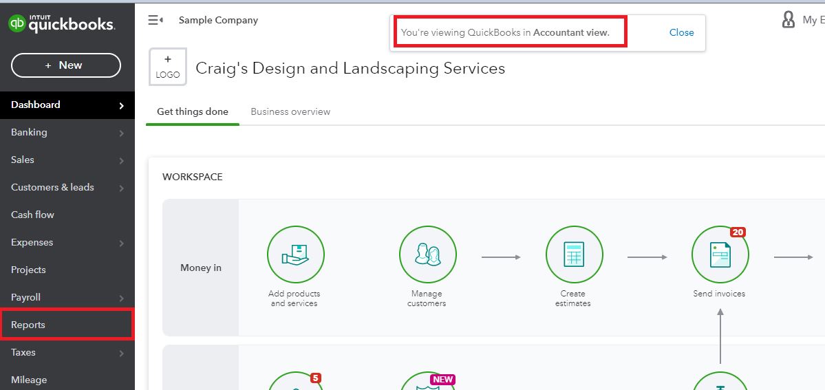Expand the Banking chevron arrow
The height and width of the screenshot is (390, 825).
point(122,133)
